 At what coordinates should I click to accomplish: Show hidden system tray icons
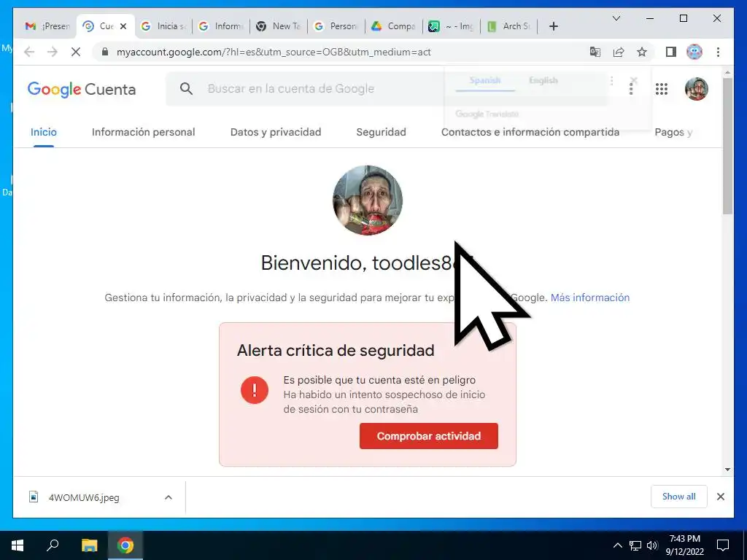[617, 545]
